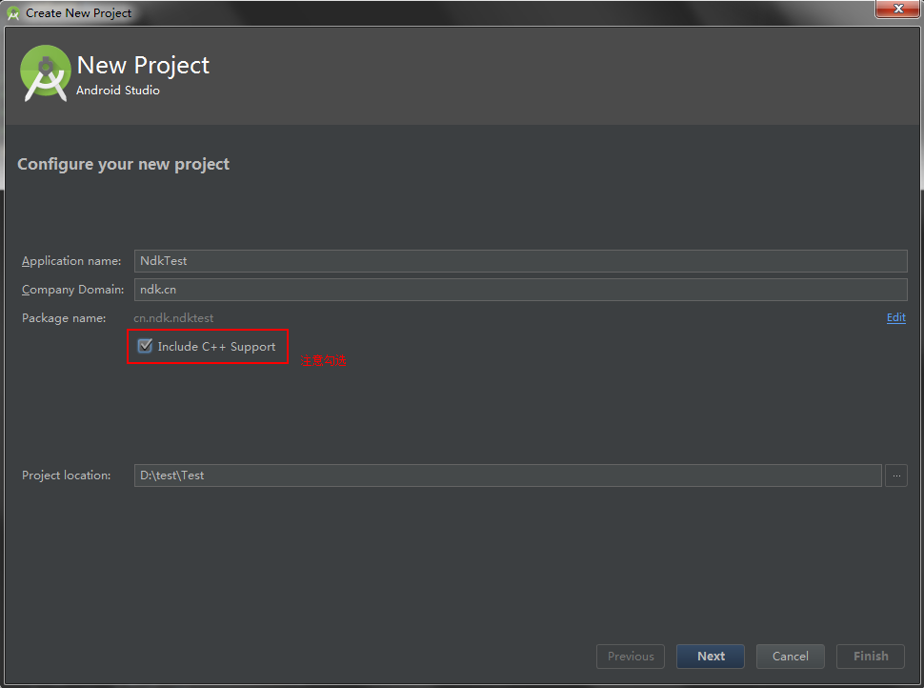
Task: Select the package name text cn.ndk.ndktest
Action: pos(173,318)
